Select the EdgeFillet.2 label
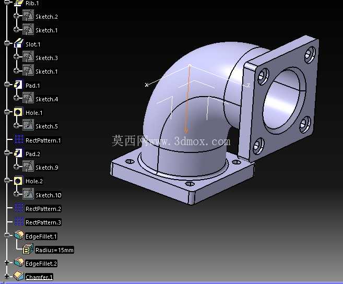Screen dimensions: 343x284 pos(41,264)
